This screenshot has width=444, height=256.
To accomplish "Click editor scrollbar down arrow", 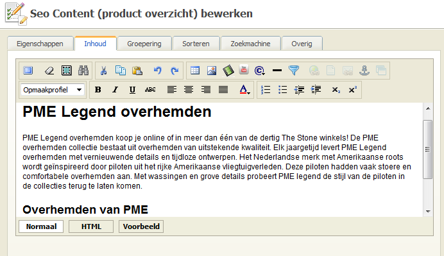I will tap(428, 212).
